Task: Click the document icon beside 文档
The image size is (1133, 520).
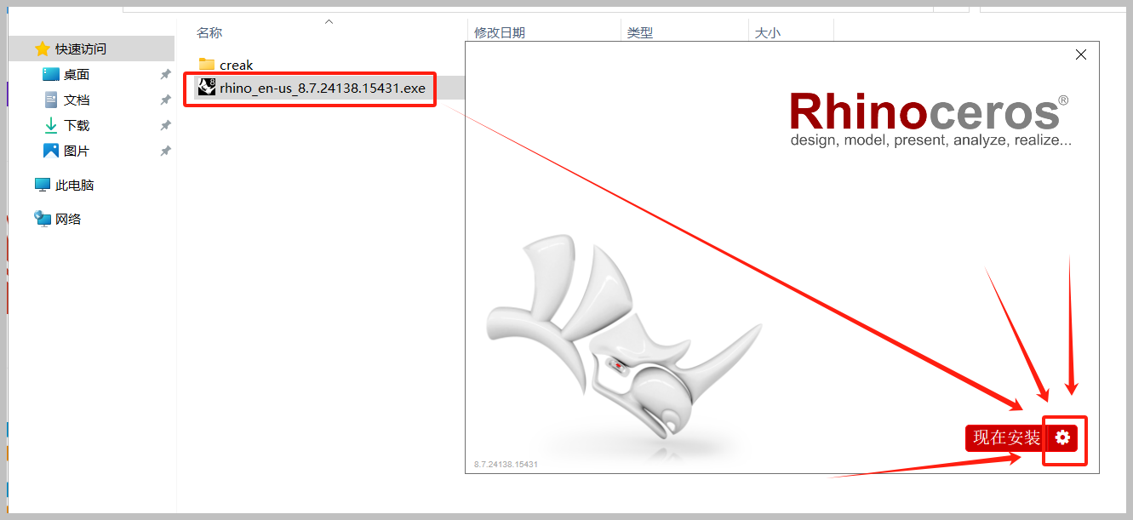Action: pos(50,100)
